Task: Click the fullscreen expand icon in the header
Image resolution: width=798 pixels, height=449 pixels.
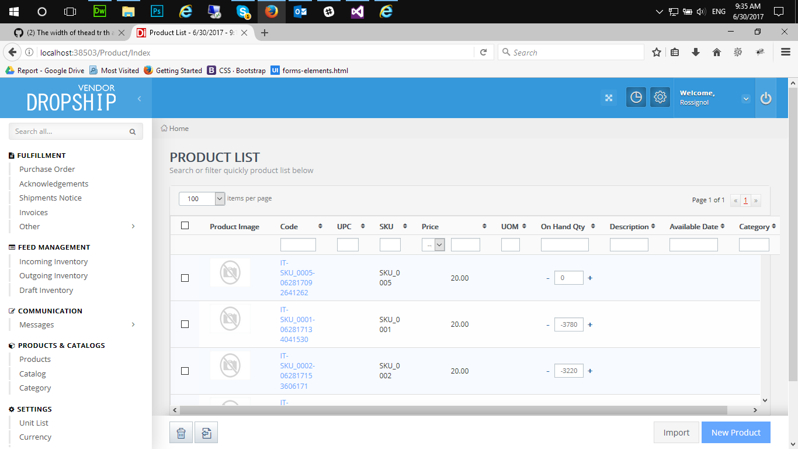Action: coord(609,98)
